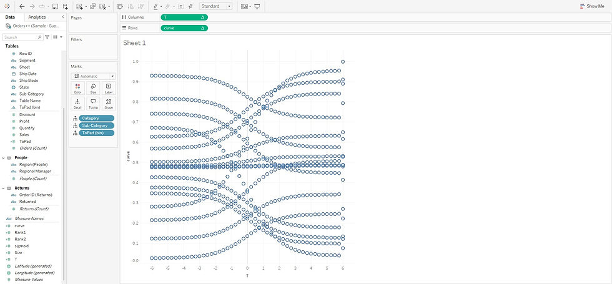Viewport: 612px width, 284px height.
Task: Click the filter fields funnel icon
Action: pyautogui.click(x=47, y=37)
